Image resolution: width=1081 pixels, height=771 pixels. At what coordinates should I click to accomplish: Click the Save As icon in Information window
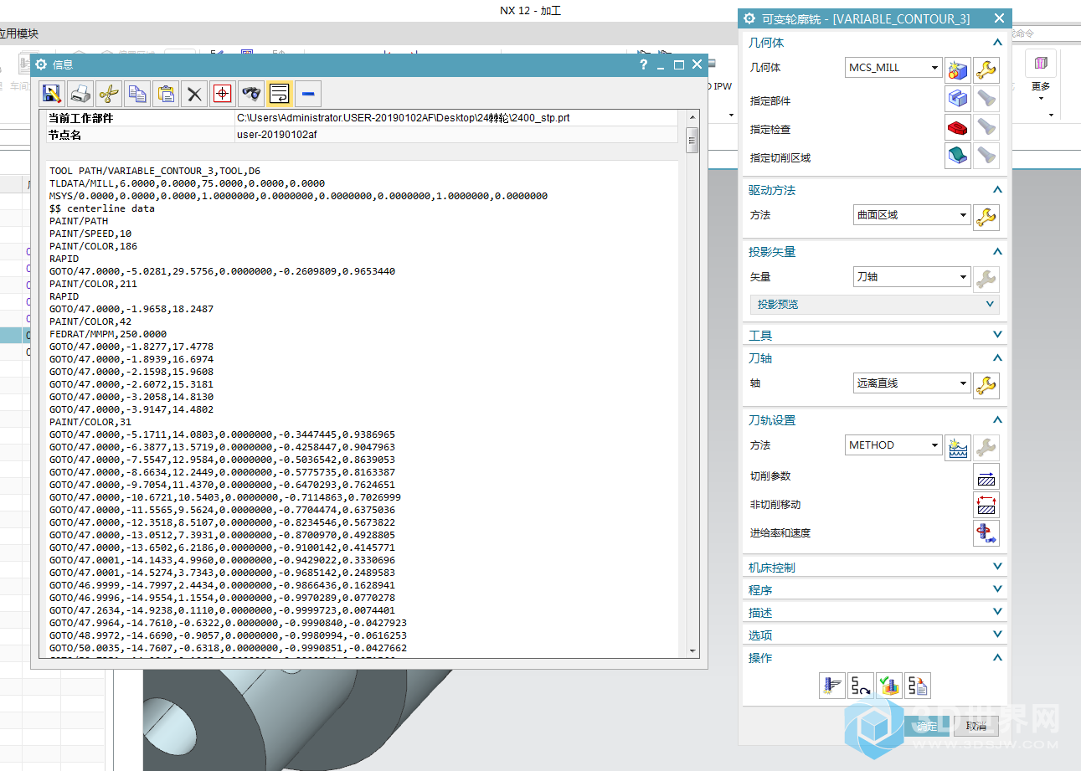(52, 94)
